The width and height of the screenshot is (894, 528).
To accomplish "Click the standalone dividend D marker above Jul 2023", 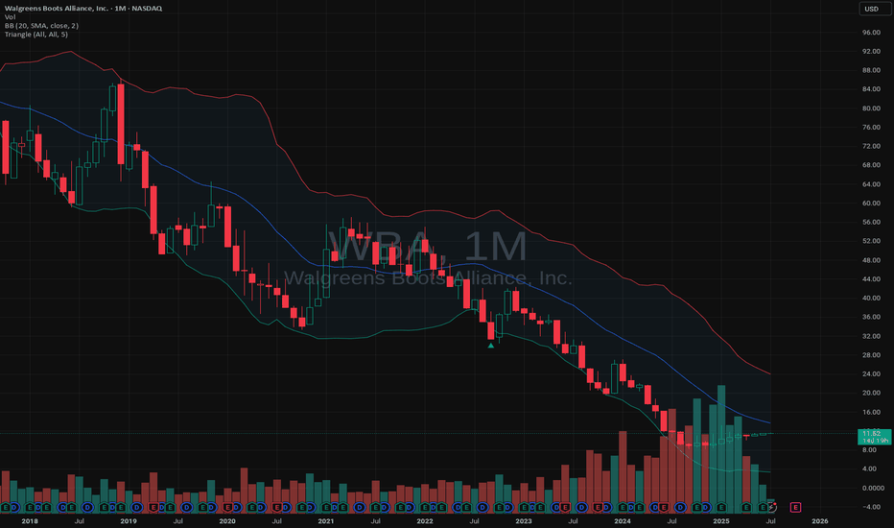I will coord(581,507).
